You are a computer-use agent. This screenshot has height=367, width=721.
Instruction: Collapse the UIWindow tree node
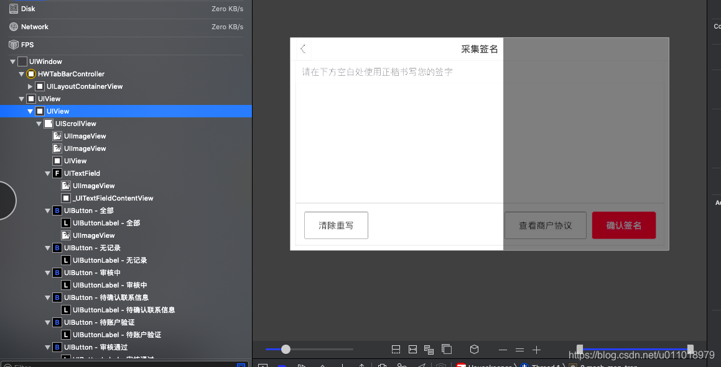(x=12, y=61)
